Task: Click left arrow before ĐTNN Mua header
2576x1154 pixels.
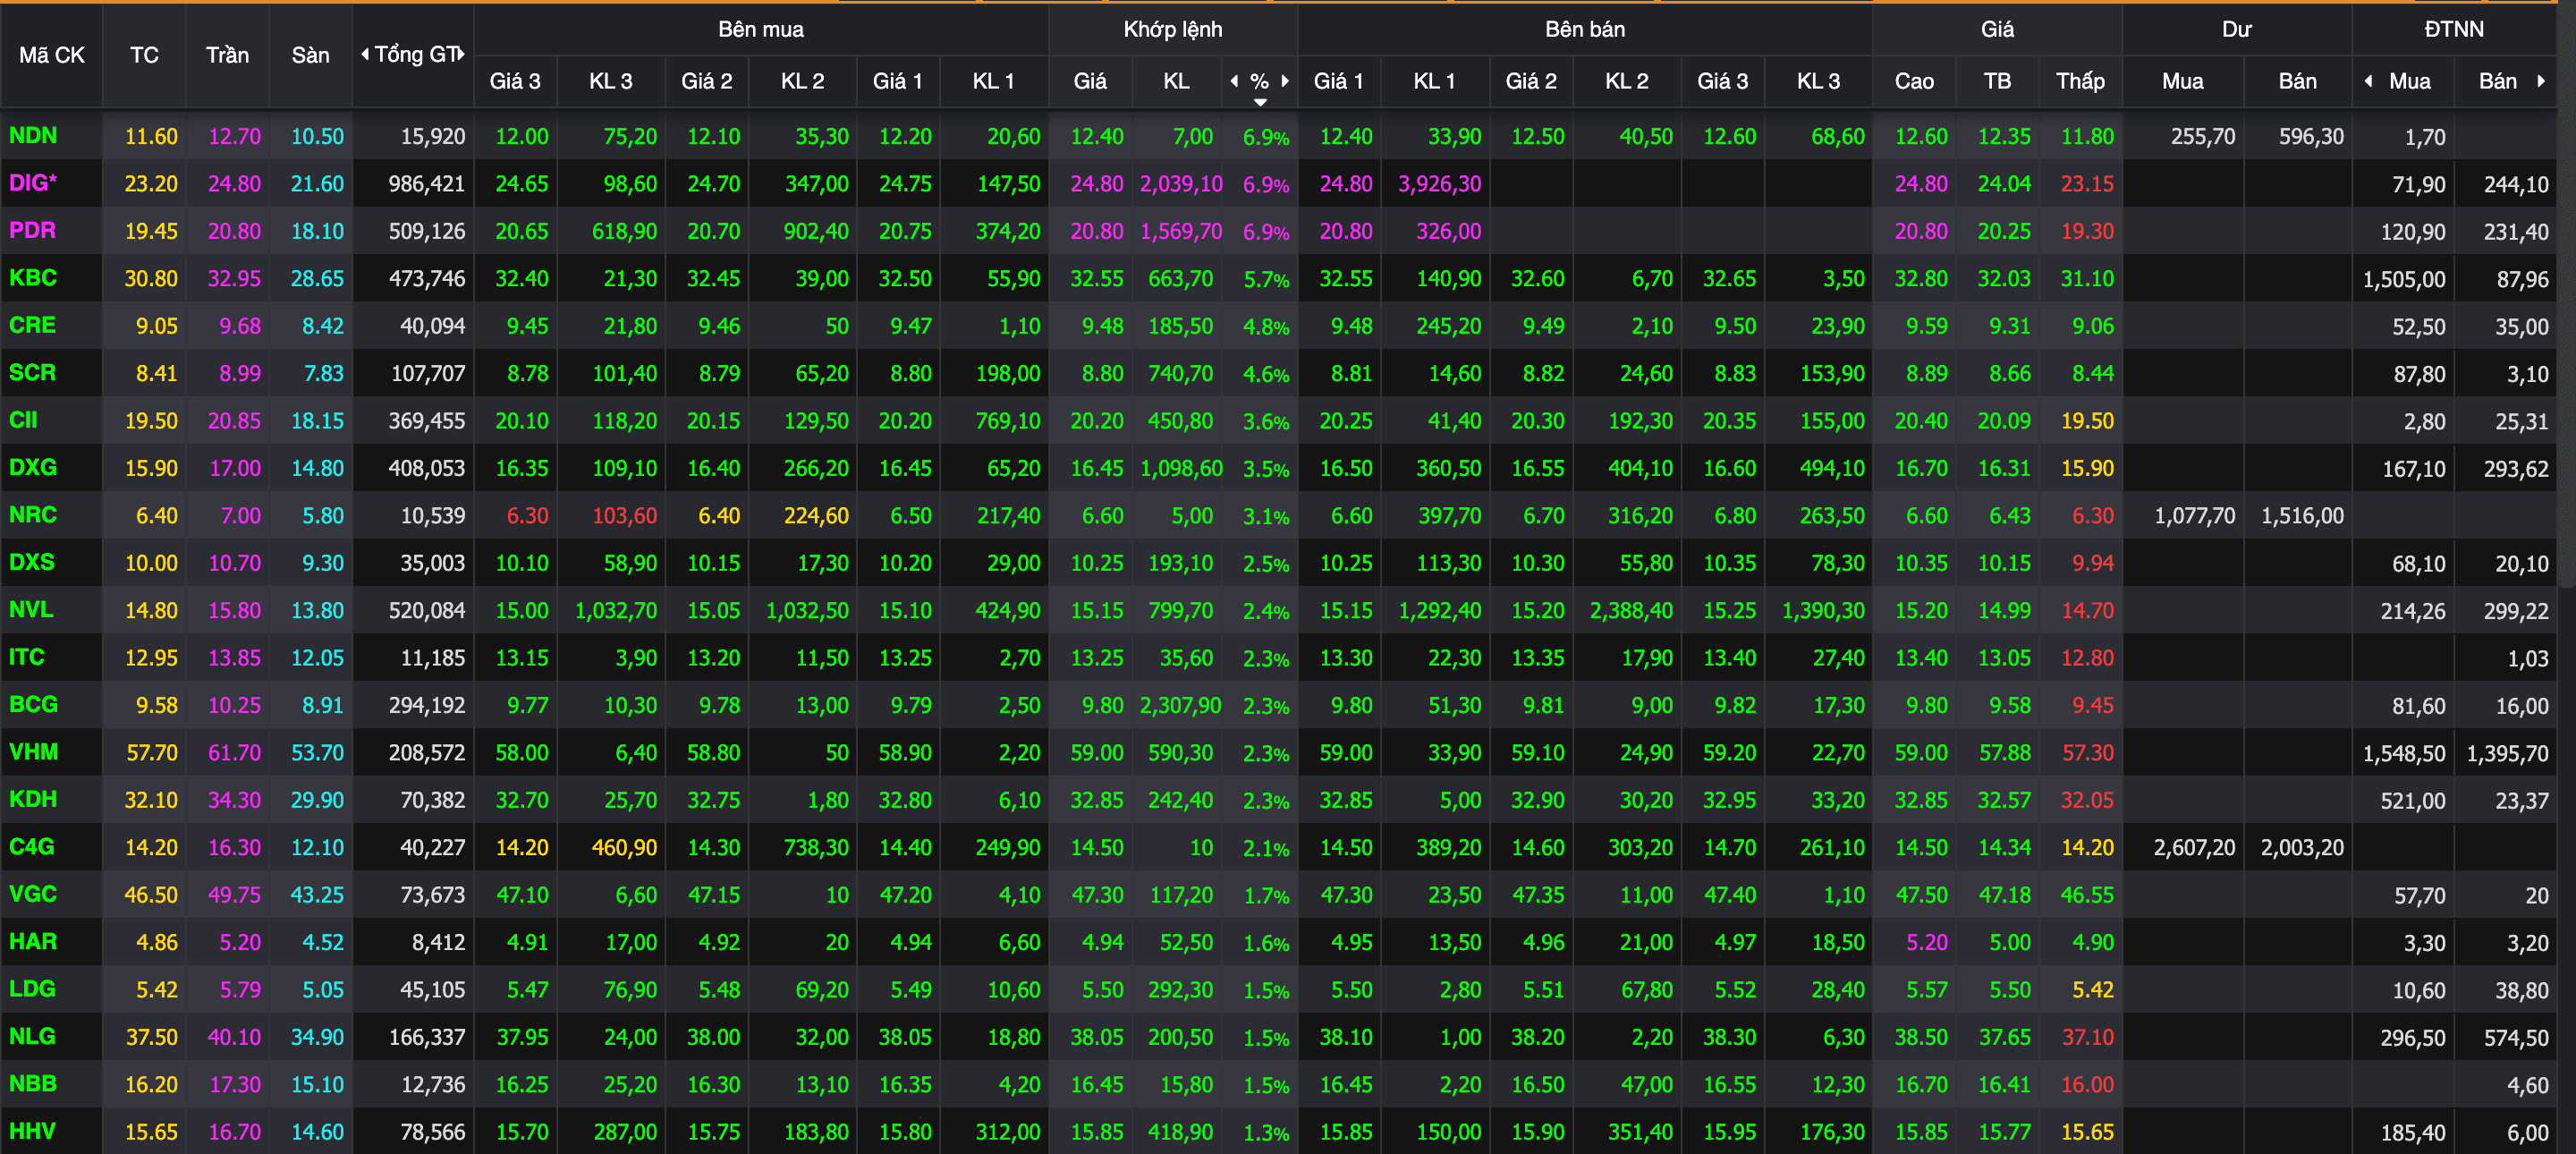Action: pyautogui.click(x=2368, y=81)
